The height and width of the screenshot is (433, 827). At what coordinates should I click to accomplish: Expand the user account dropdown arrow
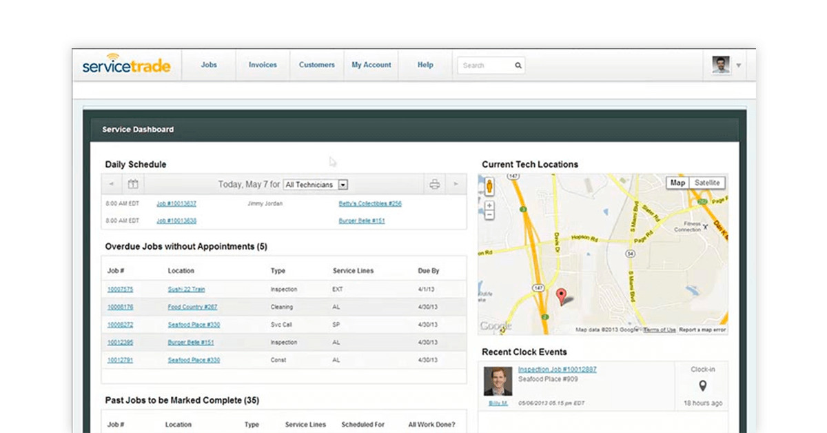pos(739,66)
